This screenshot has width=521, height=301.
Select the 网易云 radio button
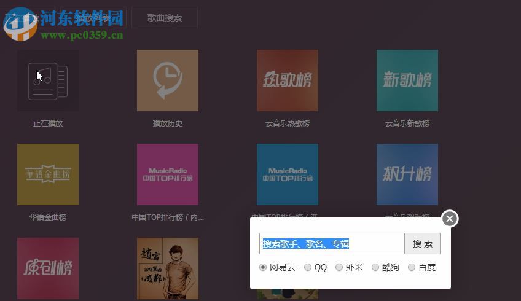click(263, 267)
